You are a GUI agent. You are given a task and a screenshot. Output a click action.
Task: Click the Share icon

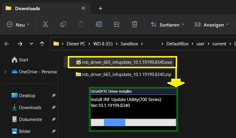click(117, 24)
